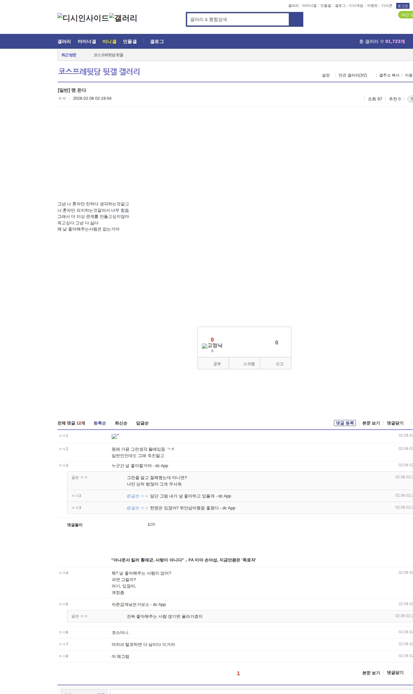The image size is (413, 694).
Task: Click the blue search button
Action: pyautogui.click(x=296, y=19)
